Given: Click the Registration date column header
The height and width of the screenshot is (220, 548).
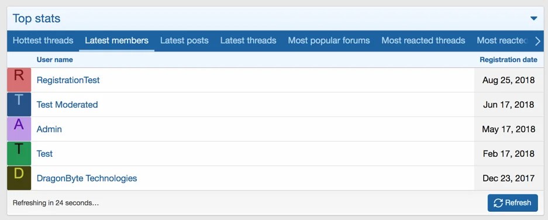Looking at the screenshot, I should click(508, 60).
